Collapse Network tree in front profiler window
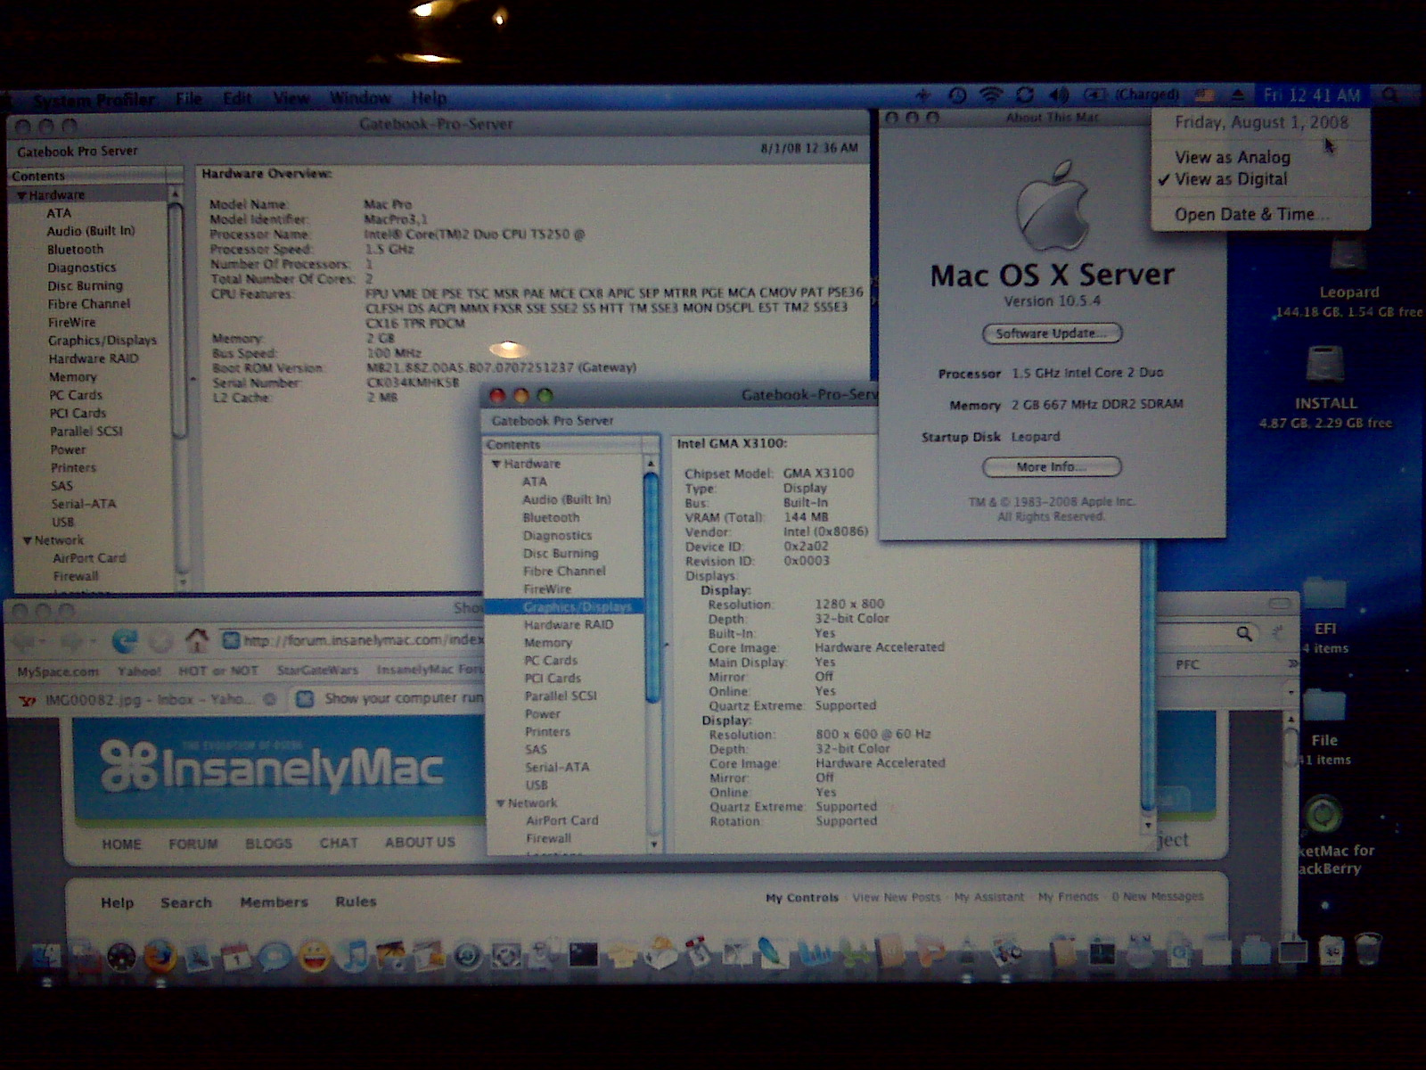Viewport: 1426px width, 1070px height. tap(501, 803)
